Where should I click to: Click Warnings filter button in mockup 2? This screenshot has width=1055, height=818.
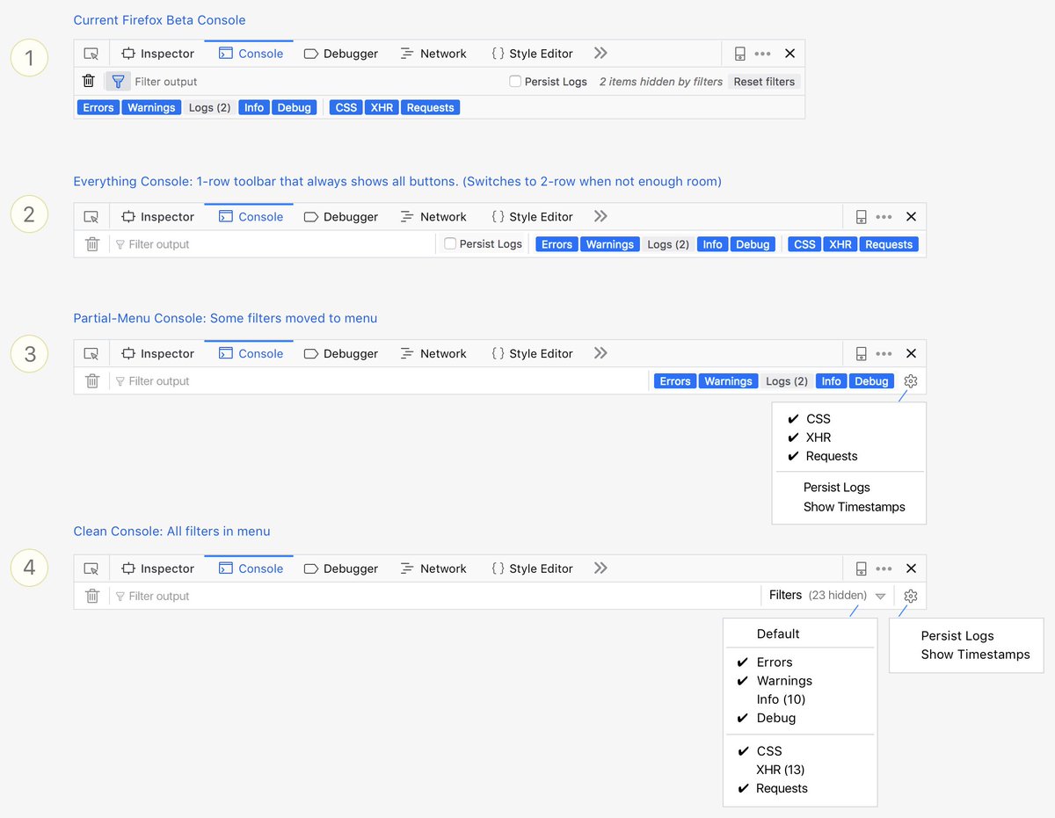[x=609, y=244]
